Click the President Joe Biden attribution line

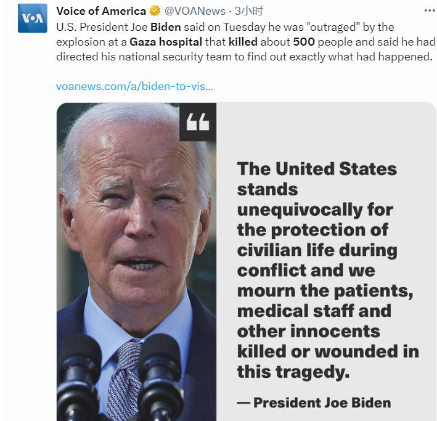pyautogui.click(x=314, y=403)
